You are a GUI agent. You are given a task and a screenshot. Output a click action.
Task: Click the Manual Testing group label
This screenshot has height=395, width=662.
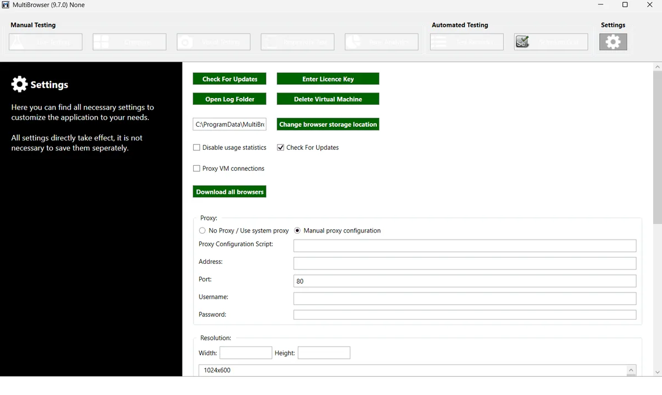point(33,25)
